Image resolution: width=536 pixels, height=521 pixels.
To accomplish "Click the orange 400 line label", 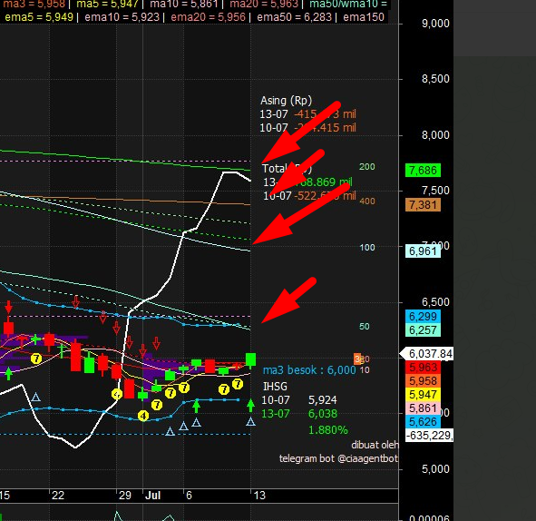I will [366, 202].
